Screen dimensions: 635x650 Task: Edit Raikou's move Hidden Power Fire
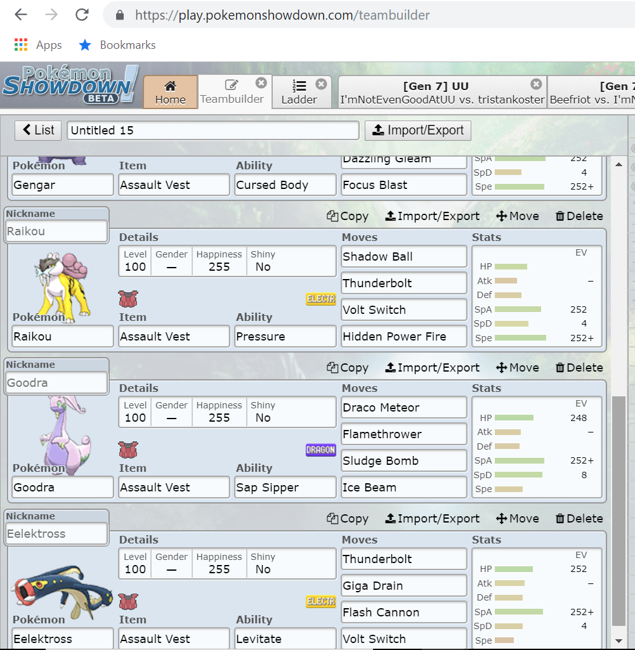[404, 336]
